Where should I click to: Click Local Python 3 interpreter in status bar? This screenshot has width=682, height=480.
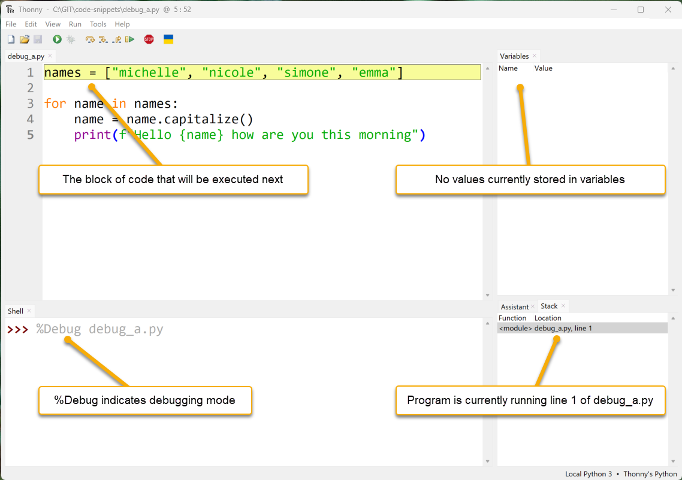click(x=588, y=474)
